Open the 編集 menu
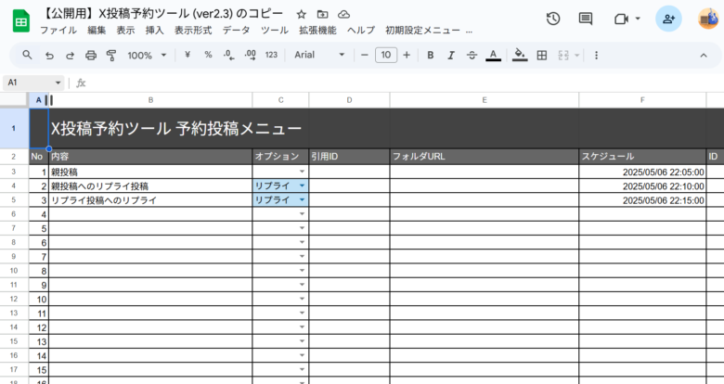724x384 pixels. [x=97, y=31]
